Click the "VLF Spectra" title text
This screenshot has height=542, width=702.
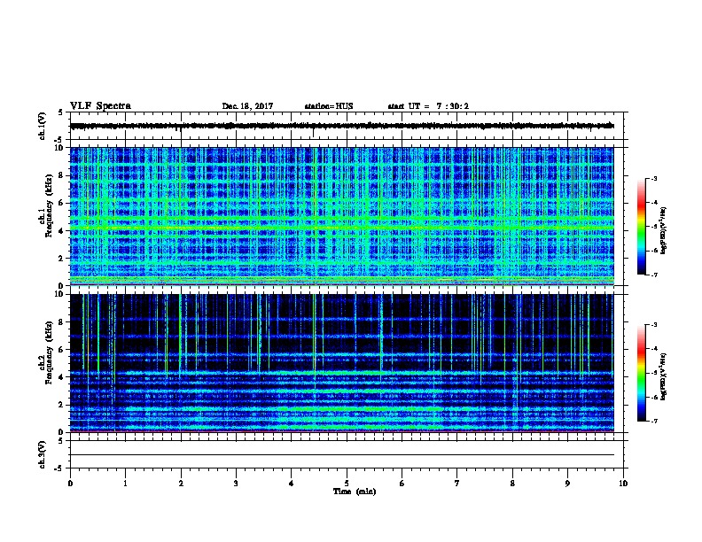[x=100, y=106]
